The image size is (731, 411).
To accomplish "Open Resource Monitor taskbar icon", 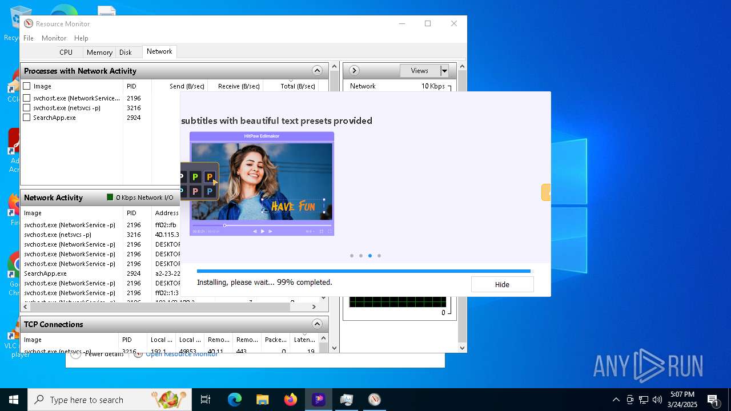I will pyautogui.click(x=374, y=400).
